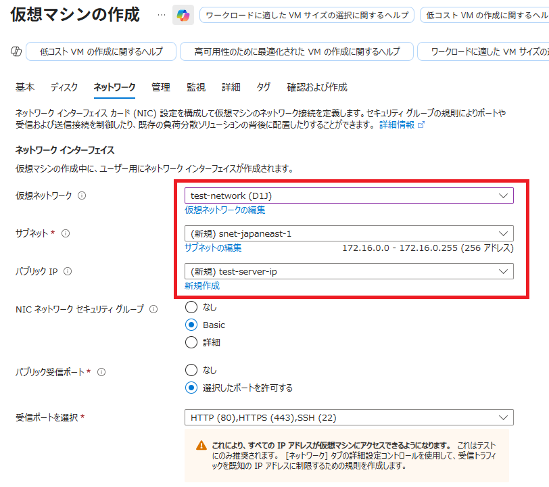Select なし radio under パブリック受信ポート
This screenshot has width=549, height=487.
point(191,370)
